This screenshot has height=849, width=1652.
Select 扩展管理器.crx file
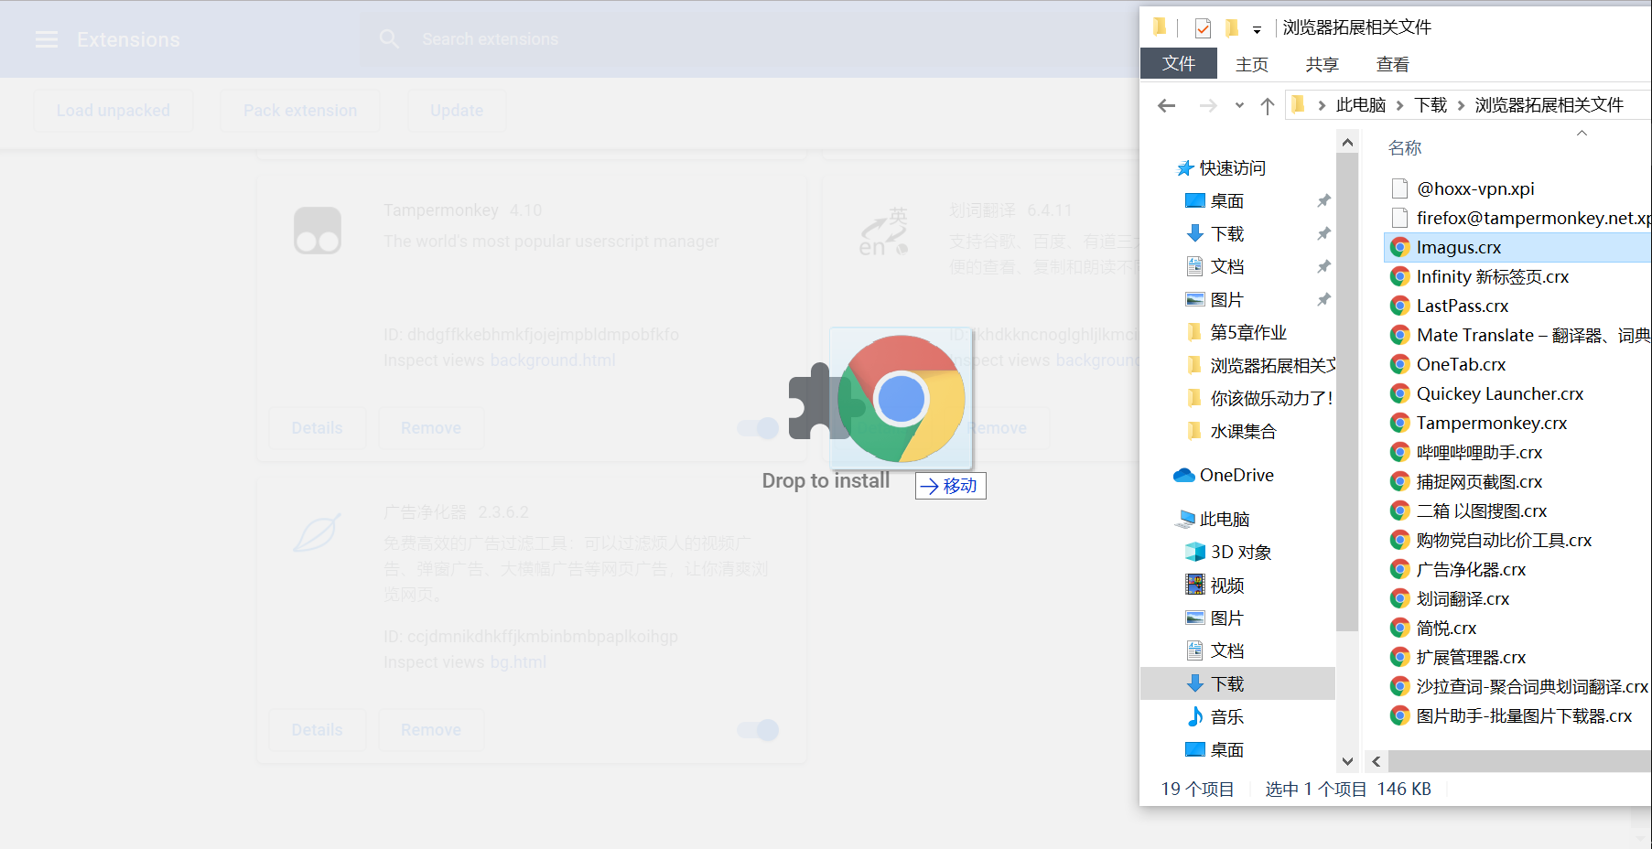click(x=1471, y=658)
